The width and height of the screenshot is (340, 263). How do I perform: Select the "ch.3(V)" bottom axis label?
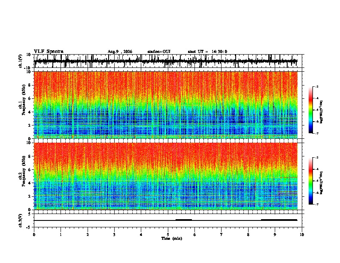point(21,220)
